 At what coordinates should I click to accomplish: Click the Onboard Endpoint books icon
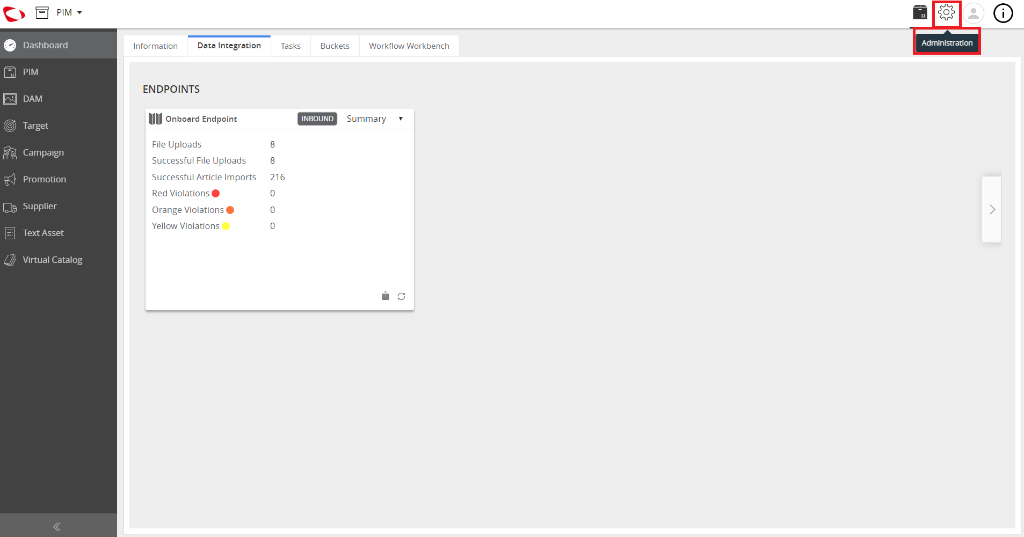pyautogui.click(x=155, y=119)
